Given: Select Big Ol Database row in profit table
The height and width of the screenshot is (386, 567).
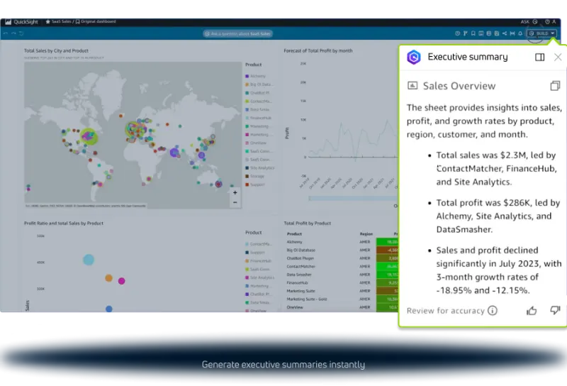Looking at the screenshot, I should 342,250.
